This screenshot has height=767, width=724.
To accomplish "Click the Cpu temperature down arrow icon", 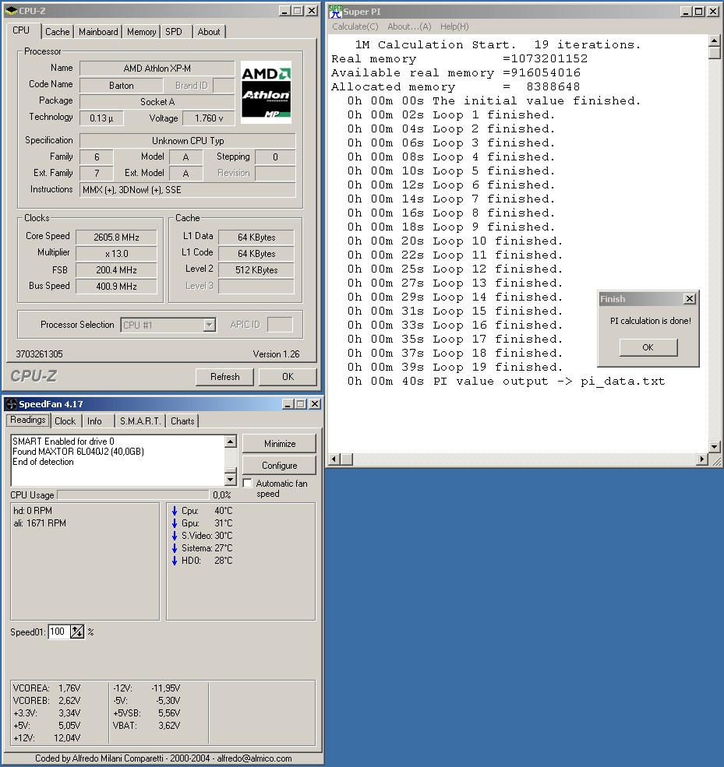I will [x=175, y=511].
